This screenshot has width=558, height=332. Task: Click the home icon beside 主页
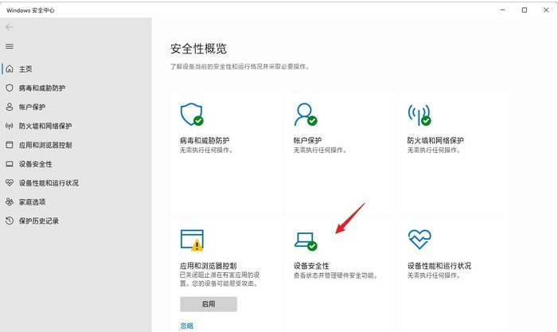point(10,68)
